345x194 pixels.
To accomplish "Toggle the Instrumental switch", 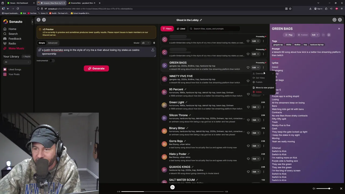I will pos(52,61).
